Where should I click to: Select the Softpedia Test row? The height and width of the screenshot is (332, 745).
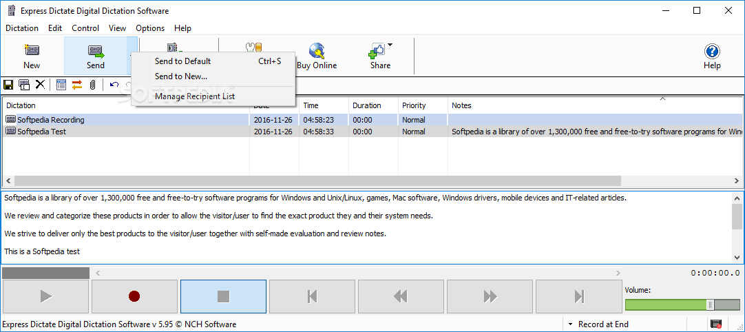[x=373, y=132]
